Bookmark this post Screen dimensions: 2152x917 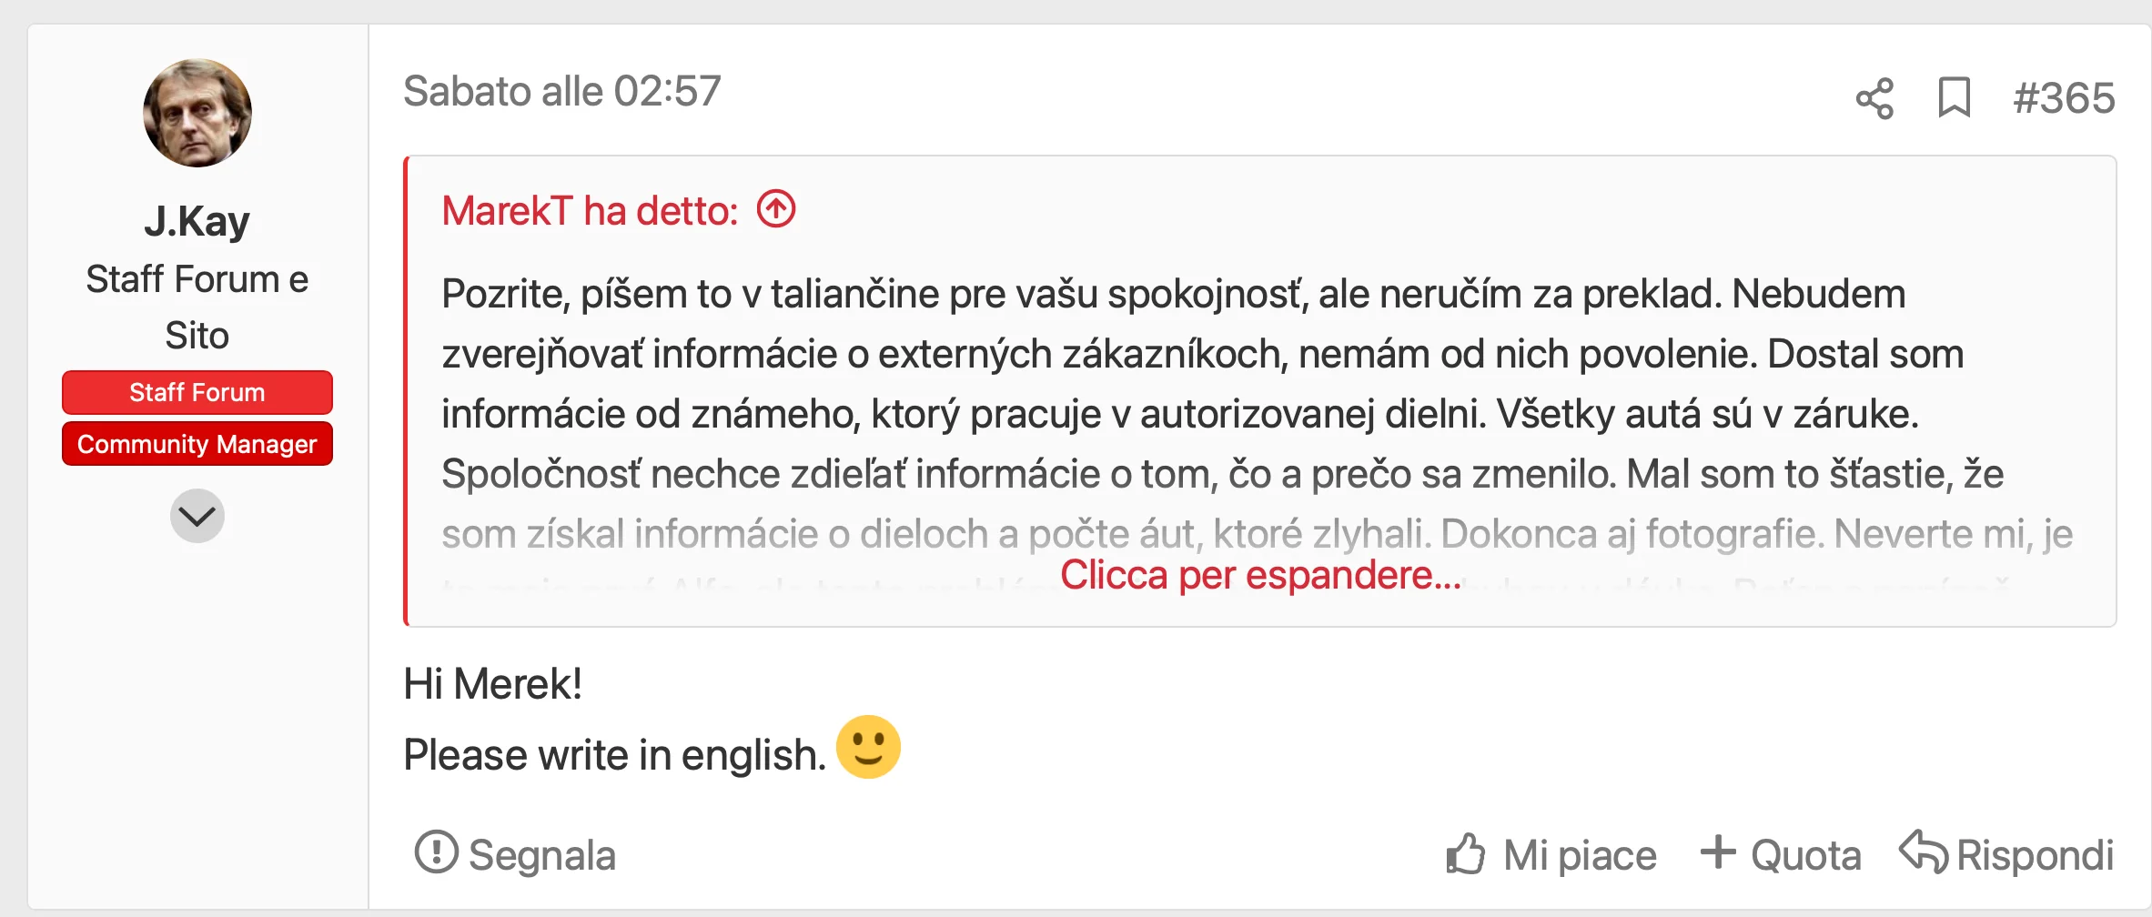[x=1954, y=98]
